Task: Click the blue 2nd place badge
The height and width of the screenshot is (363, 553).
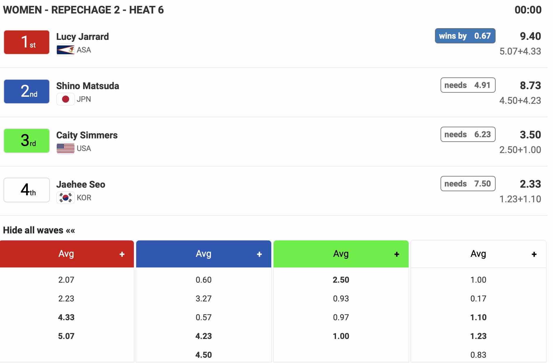Action: pyautogui.click(x=27, y=91)
